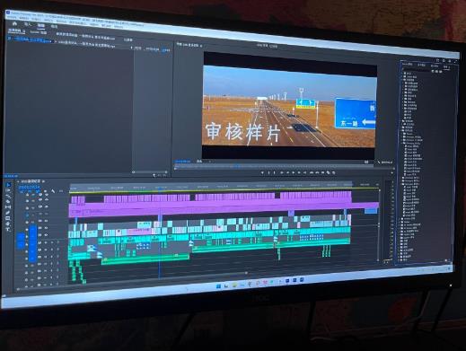
Task: Open the timeline sequence tab panel menu
Action: [x=44, y=181]
